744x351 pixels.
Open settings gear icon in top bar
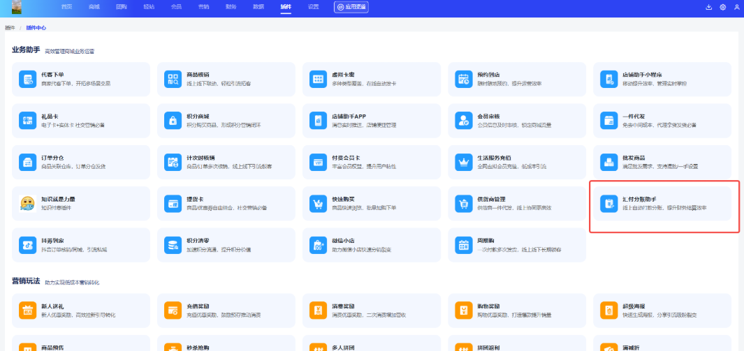tap(723, 7)
